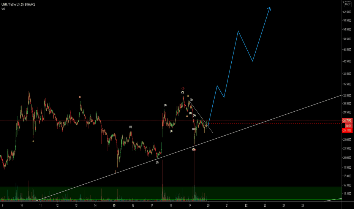354x209 pixels.
Task: Click the 58.5000 price axis label
Action: pos(347,21)
